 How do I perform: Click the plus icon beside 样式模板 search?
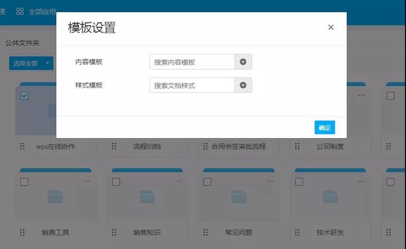[x=243, y=85]
